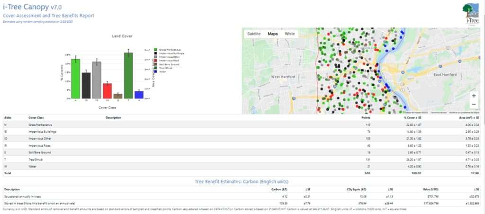Select 'Soil/Bare Ground' cell in the table
This screenshot has height=214, width=485.
click(x=40, y=152)
